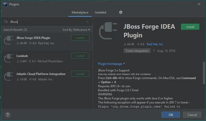Click the WARNING text in description
The height and width of the screenshot is (121, 206).
[105, 94]
